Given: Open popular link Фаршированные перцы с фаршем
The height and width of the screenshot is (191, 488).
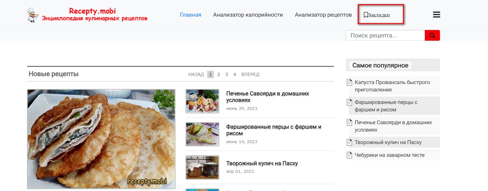Looking at the screenshot, I should (x=386, y=106).
